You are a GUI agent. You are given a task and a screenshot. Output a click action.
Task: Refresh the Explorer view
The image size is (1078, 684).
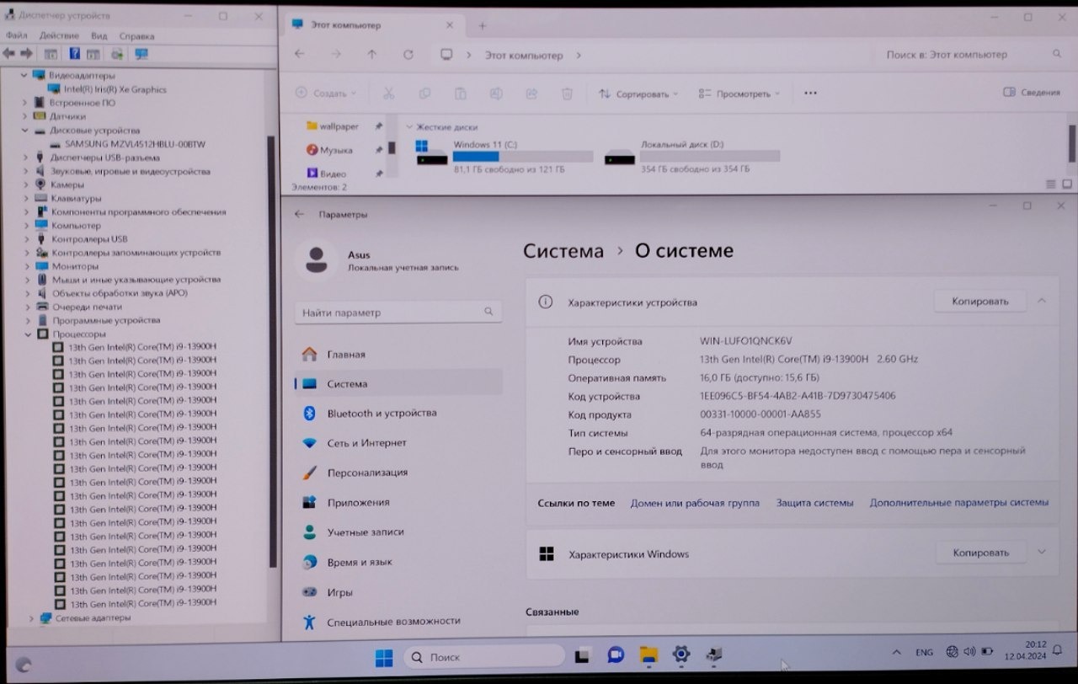pyautogui.click(x=408, y=55)
